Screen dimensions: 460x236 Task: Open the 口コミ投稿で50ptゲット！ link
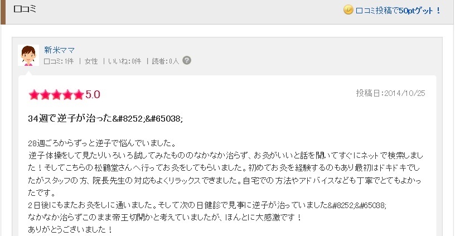coord(398,11)
